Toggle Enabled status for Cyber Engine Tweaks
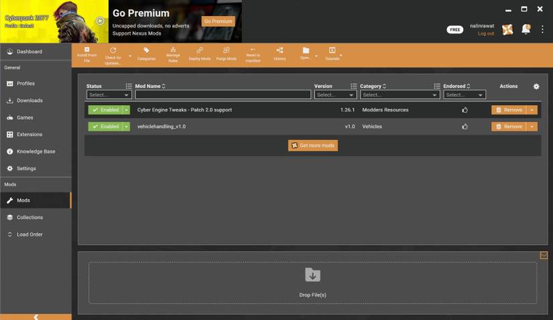The height and width of the screenshot is (320, 553). coord(105,110)
